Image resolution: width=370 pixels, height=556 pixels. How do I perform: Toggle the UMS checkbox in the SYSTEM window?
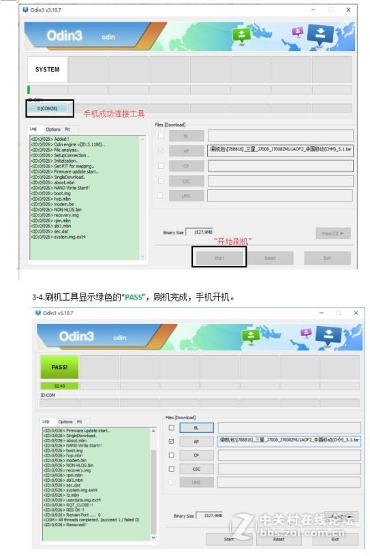(160, 195)
